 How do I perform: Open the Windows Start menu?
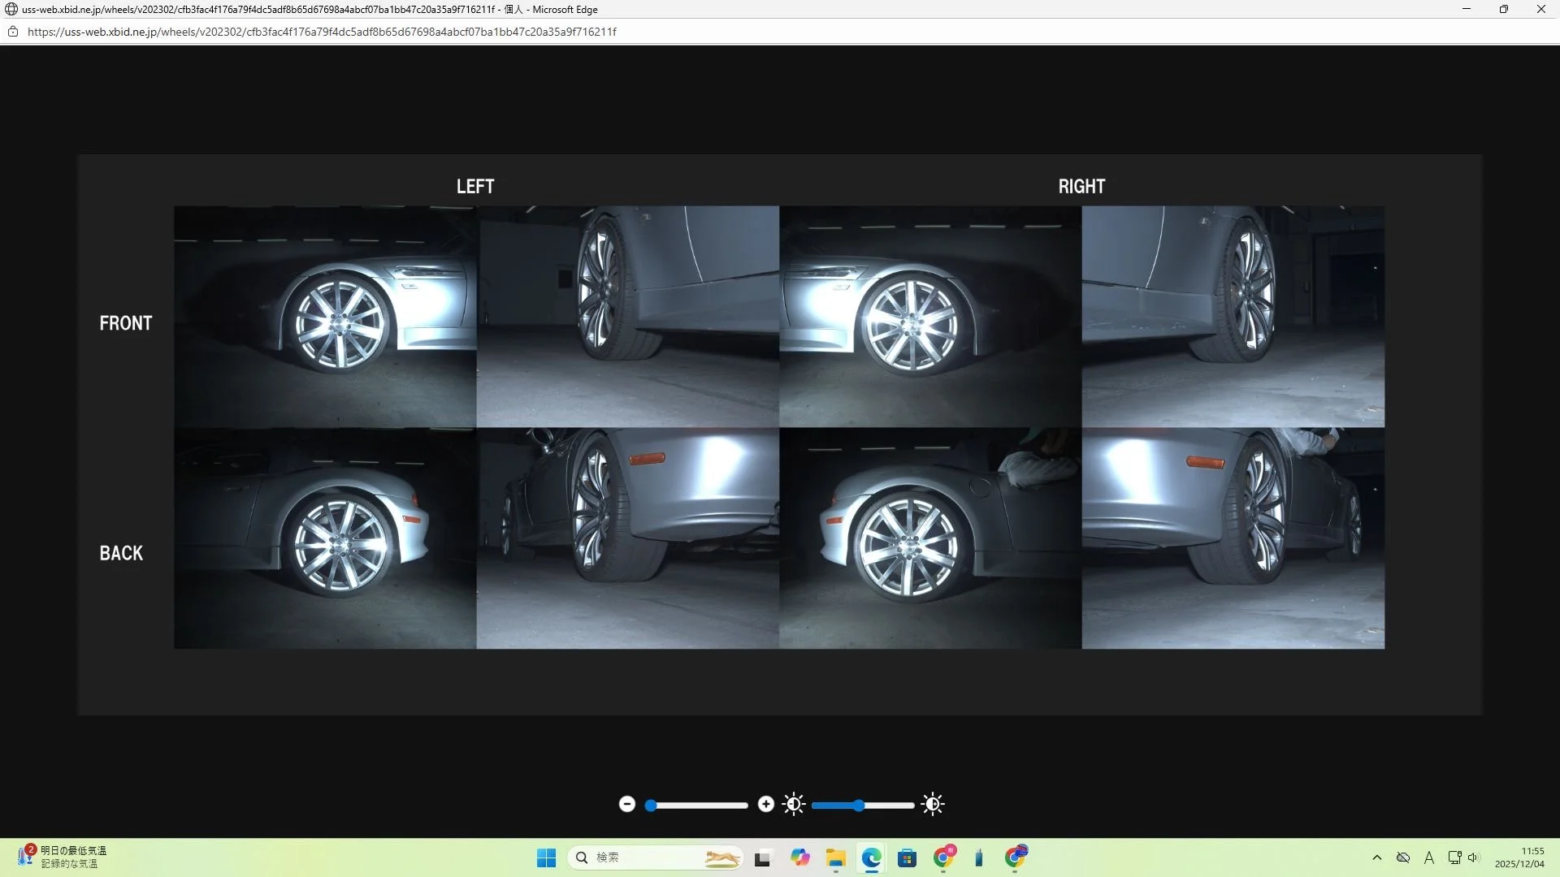[546, 858]
